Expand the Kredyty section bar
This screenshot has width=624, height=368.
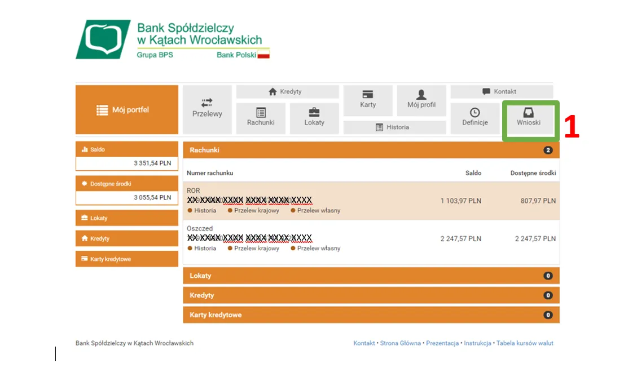[x=371, y=295]
